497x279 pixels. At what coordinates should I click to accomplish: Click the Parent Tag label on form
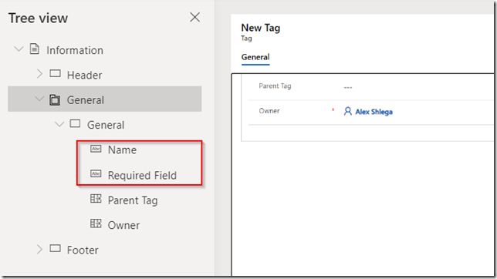pyautogui.click(x=275, y=86)
